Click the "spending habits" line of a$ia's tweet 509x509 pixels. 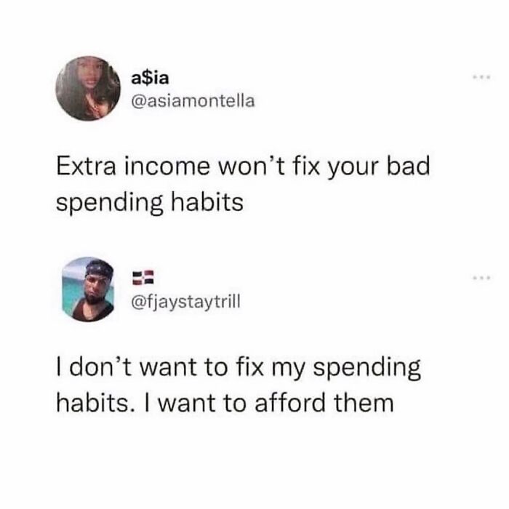pos(150,203)
